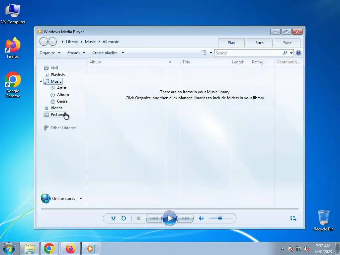Show hidden system tray icons

pyautogui.click(x=282, y=249)
